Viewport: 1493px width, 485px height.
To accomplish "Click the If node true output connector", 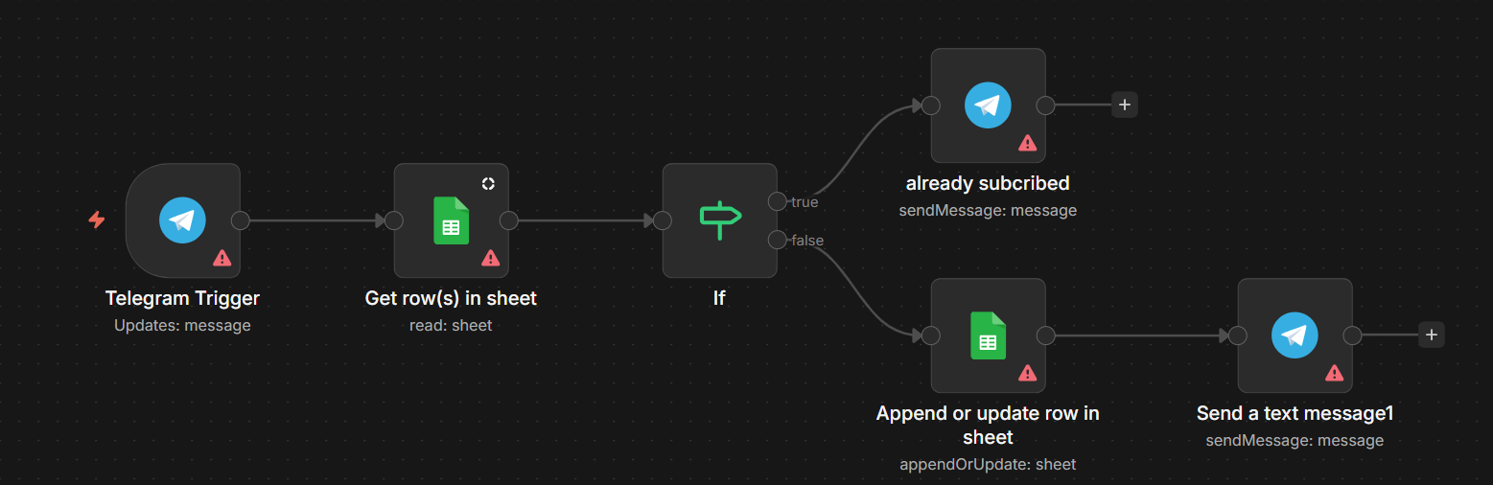I will [778, 201].
